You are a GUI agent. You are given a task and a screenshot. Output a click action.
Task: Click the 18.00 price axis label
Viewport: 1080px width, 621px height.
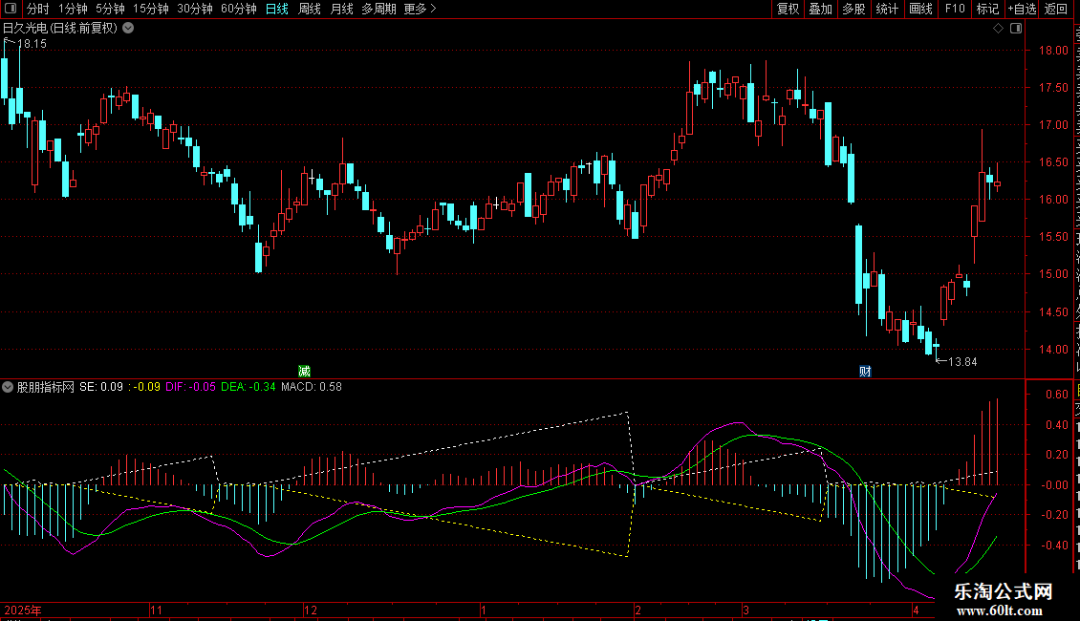(x=1053, y=51)
